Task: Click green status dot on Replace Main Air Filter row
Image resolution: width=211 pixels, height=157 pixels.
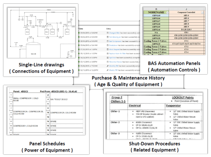Action: tap(79, 53)
